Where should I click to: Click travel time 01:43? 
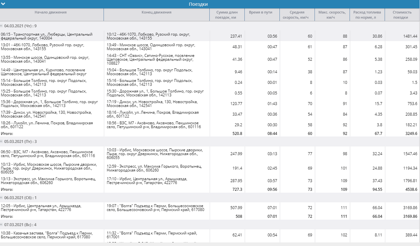[x=272, y=104]
